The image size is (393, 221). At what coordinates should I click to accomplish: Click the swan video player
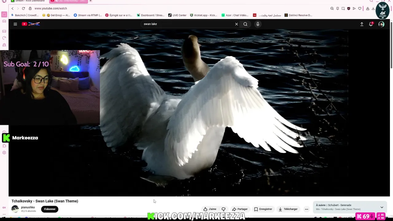[199, 113]
